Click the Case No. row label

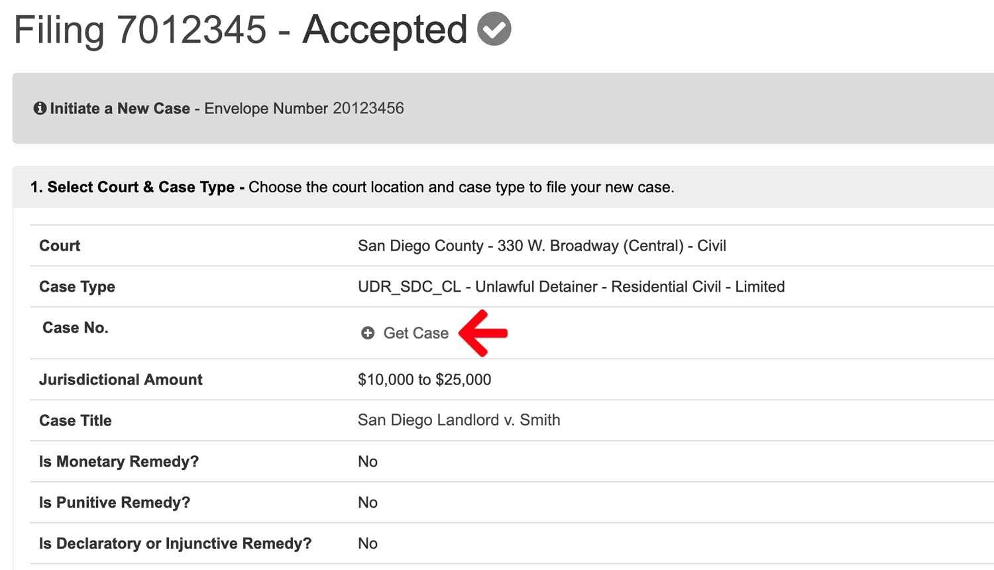(x=75, y=327)
